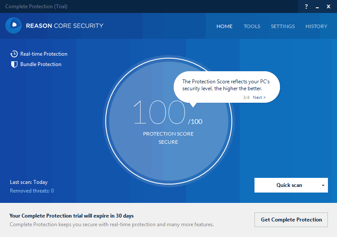
Task: Open the TOOLS tab
Action: pyautogui.click(x=252, y=26)
